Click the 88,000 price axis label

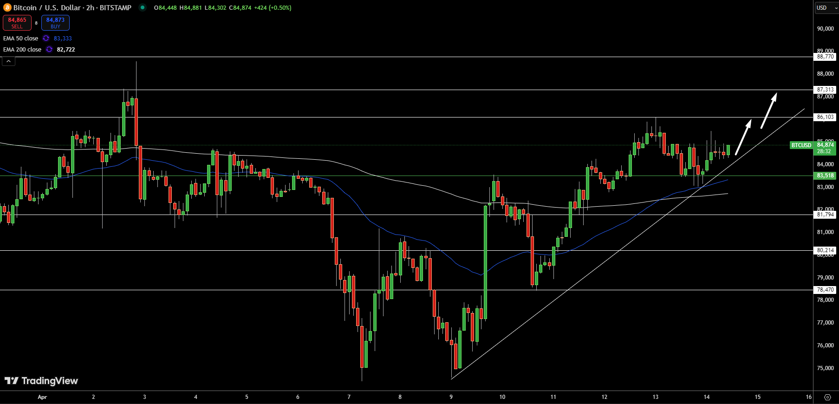(826, 74)
